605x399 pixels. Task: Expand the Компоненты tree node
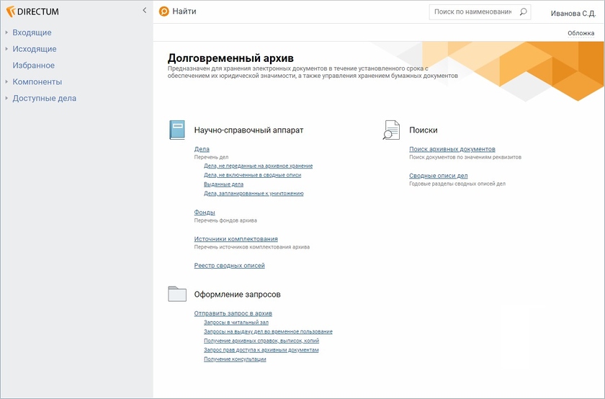tap(6, 81)
